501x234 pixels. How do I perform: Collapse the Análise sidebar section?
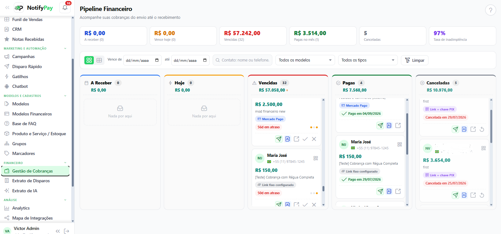point(65,200)
